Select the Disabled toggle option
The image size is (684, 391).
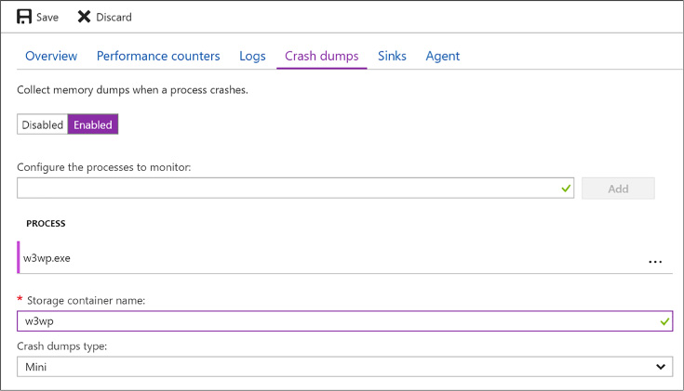42,124
